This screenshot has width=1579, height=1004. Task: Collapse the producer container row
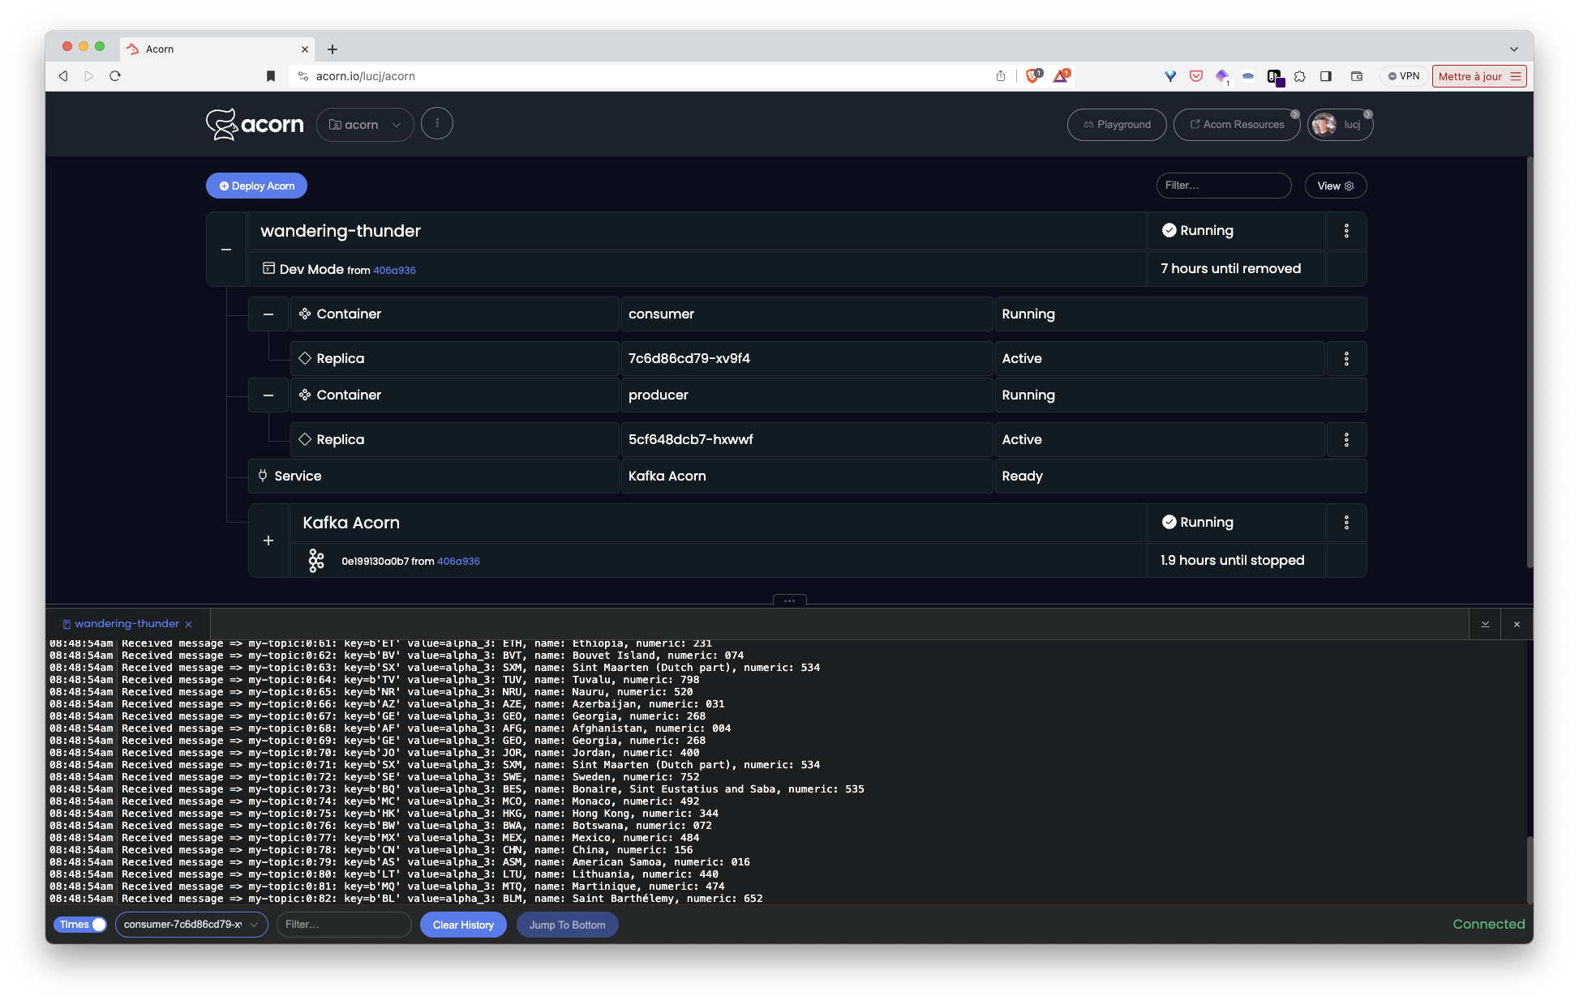pyautogui.click(x=267, y=395)
